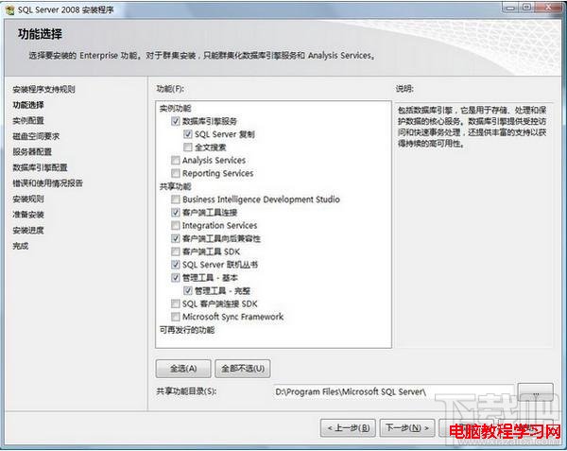Image resolution: width=567 pixels, height=451 pixels.
Task: Proceed with 下一步(N) button
Action: tap(407, 428)
